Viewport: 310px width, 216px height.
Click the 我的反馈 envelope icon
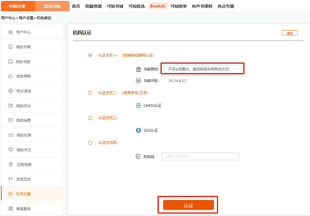[x=11, y=135]
